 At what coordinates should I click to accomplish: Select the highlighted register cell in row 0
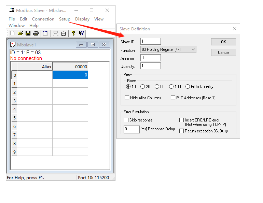[x=70, y=75]
